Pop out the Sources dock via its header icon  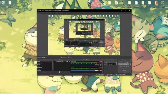pos(69,60)
